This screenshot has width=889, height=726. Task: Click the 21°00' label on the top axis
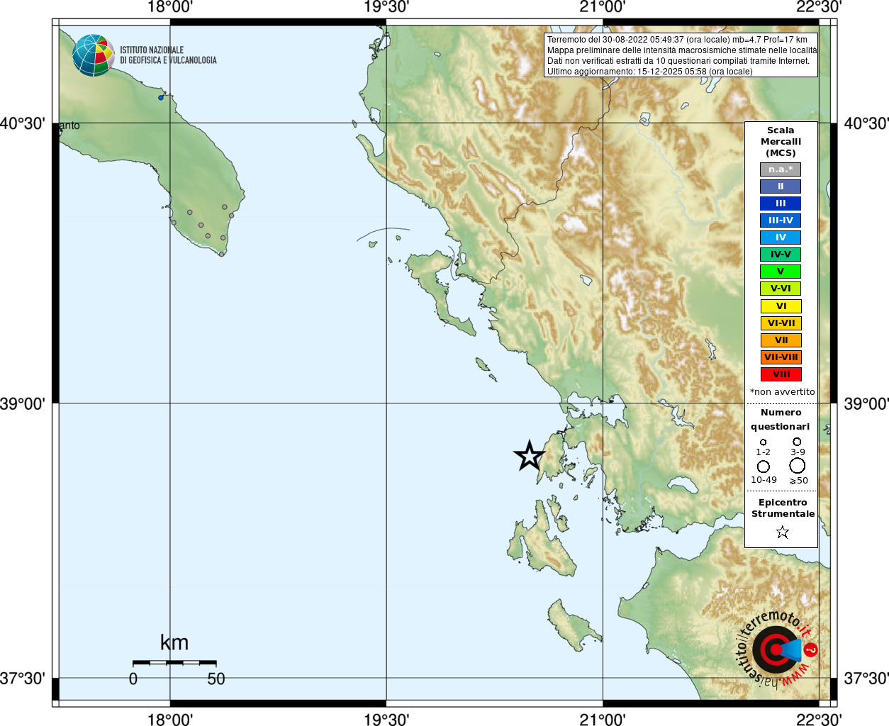click(x=603, y=7)
